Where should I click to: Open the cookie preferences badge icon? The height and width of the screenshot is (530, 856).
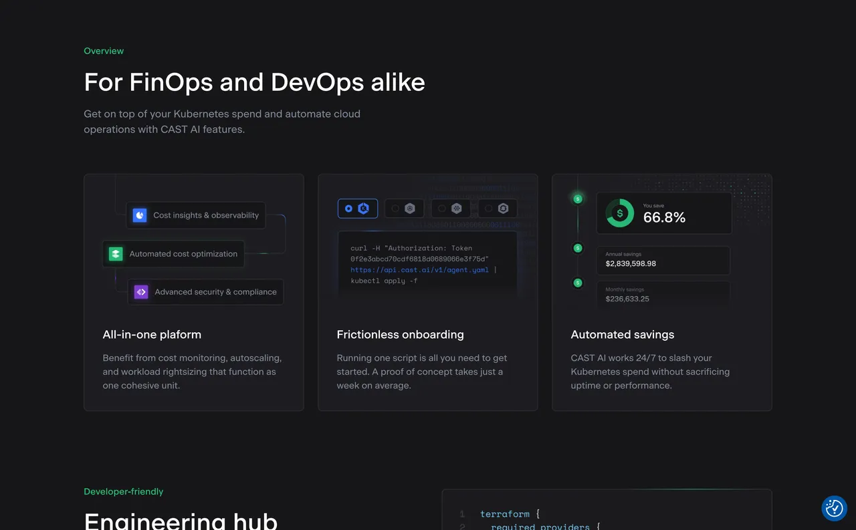[x=834, y=509]
